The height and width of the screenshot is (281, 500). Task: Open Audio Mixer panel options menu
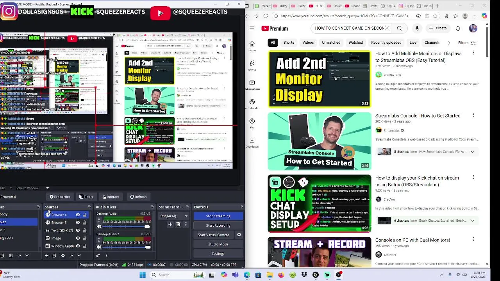107,256
